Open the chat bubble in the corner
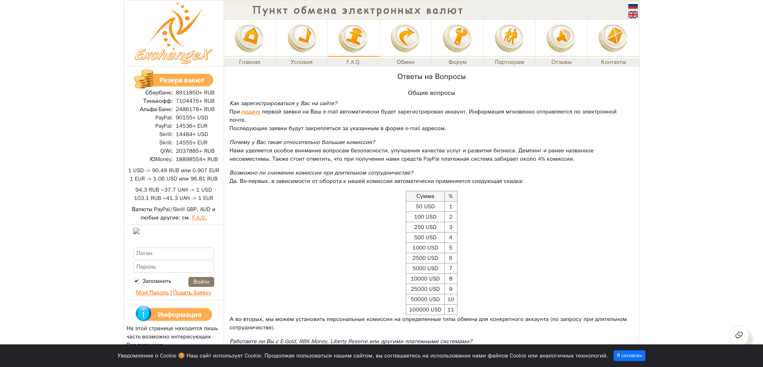 (739, 335)
